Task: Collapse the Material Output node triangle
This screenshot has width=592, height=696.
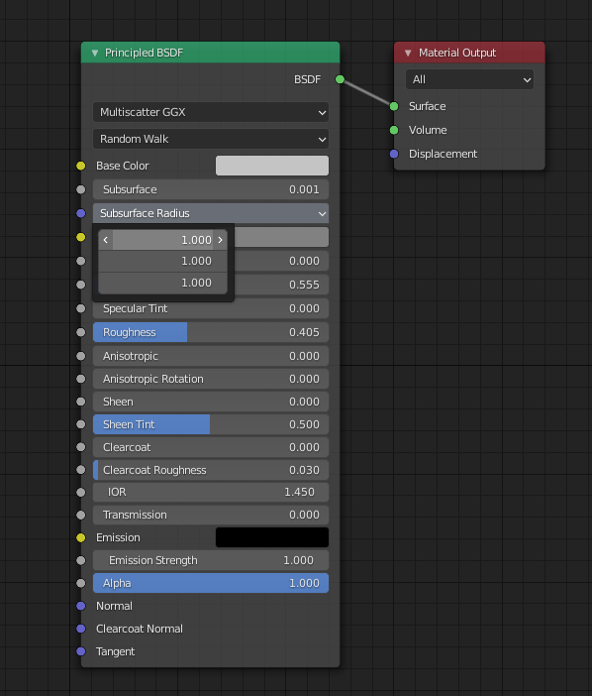Action: tap(408, 53)
